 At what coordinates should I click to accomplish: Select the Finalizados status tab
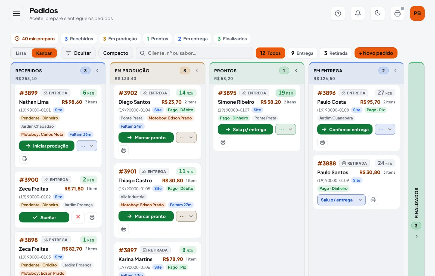[x=232, y=39]
